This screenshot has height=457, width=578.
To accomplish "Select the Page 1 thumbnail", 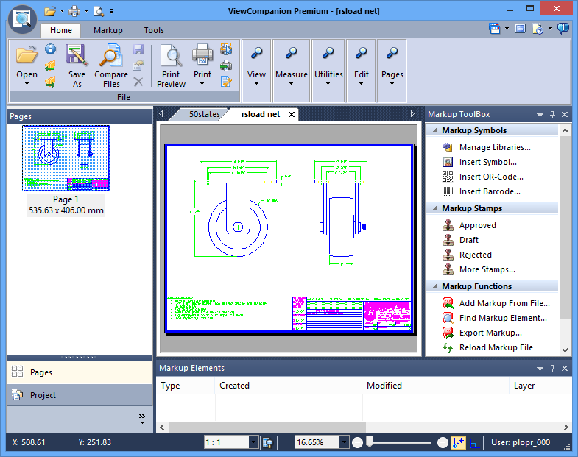I will point(66,158).
